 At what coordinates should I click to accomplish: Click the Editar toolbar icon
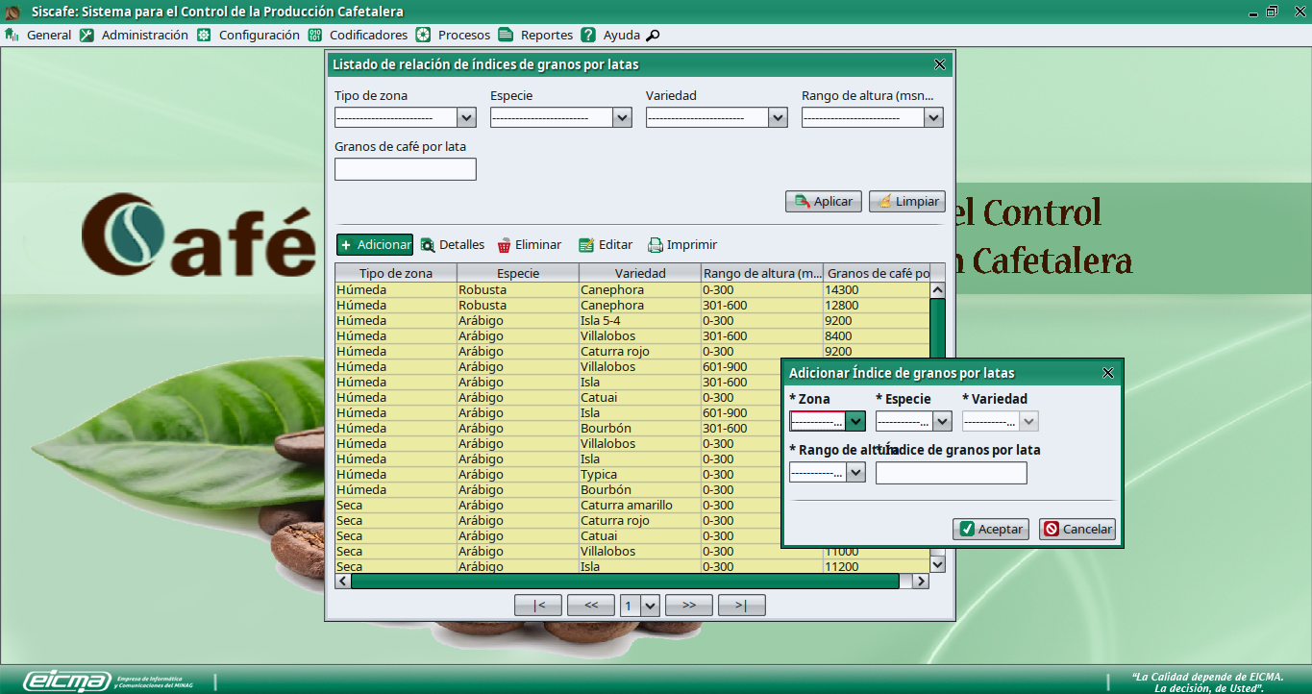[586, 245]
